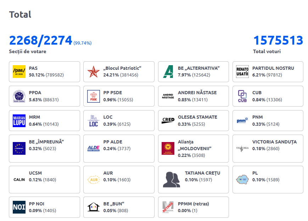Click the red star Blocul Patriotic logo
Viewport: 308px width, 221px height.
(x=94, y=72)
